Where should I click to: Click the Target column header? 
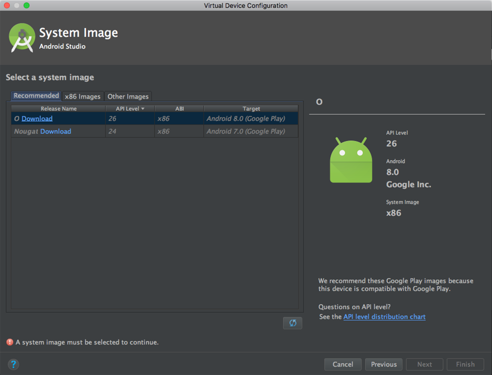251,109
